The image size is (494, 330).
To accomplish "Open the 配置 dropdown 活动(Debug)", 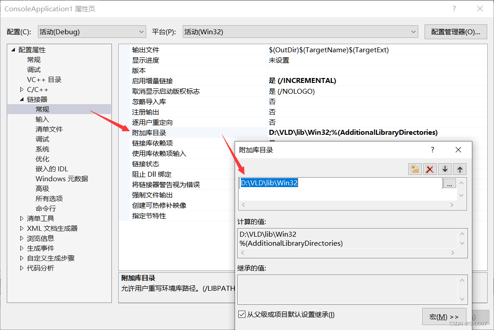I will pos(92,32).
